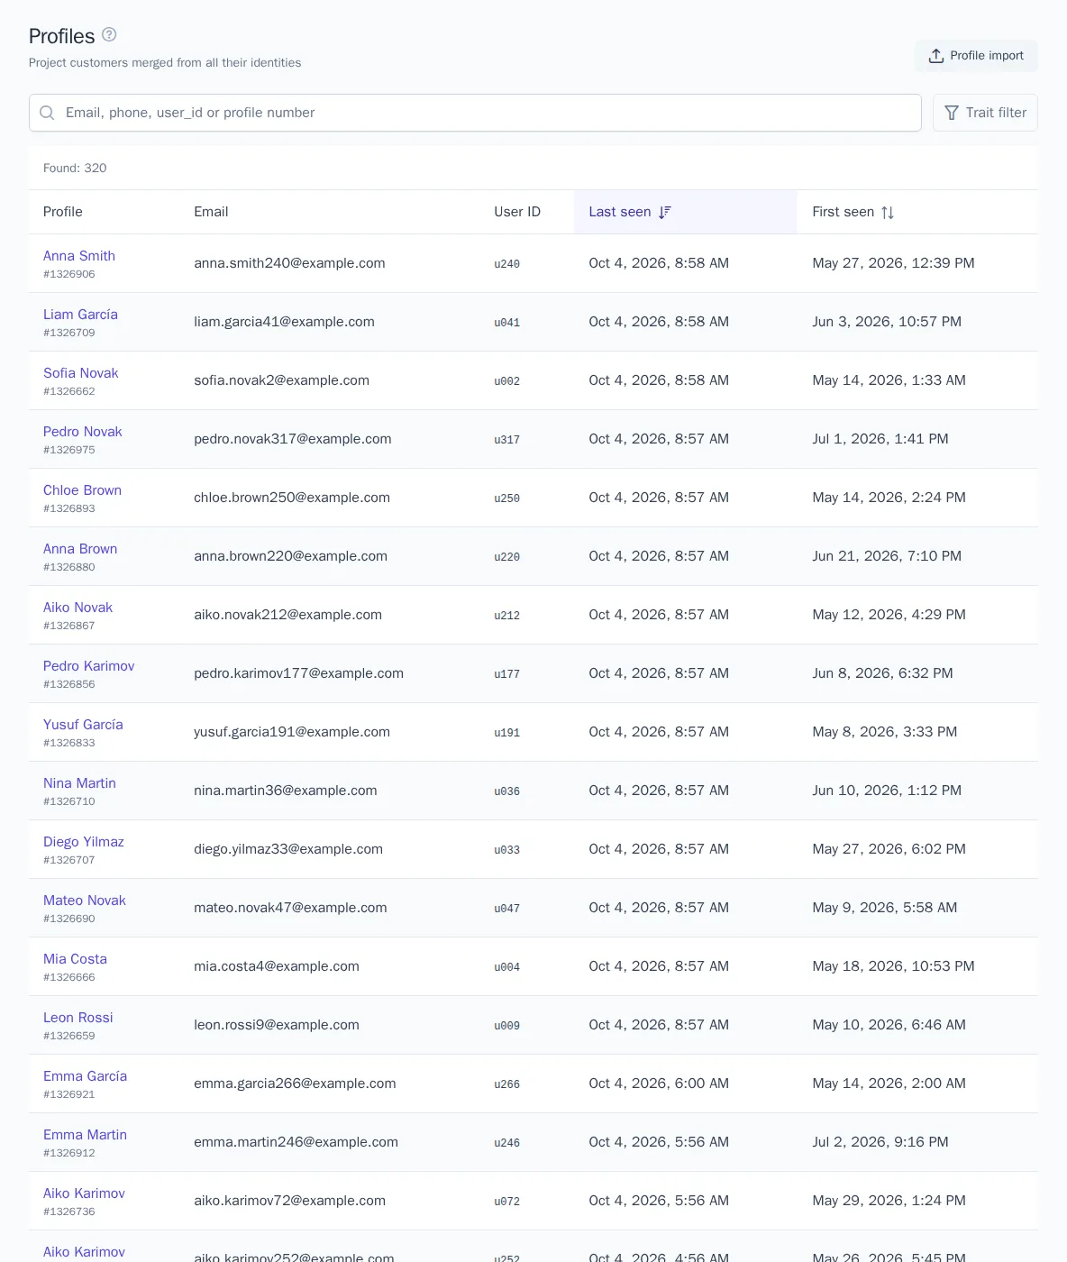The height and width of the screenshot is (1262, 1067).
Task: Click first seen date May 8, 2026, 3:33 PM
Action: (x=884, y=732)
